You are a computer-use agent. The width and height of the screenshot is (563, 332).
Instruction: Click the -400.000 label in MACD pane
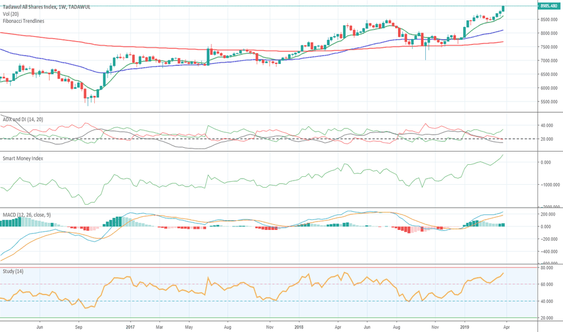point(549,252)
